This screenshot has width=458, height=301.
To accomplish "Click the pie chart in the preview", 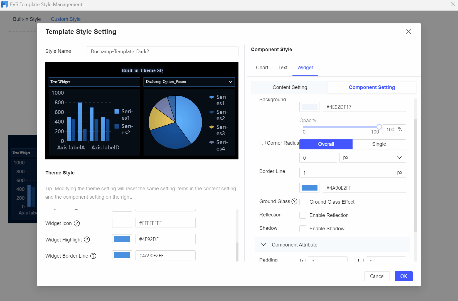I will pyautogui.click(x=175, y=122).
